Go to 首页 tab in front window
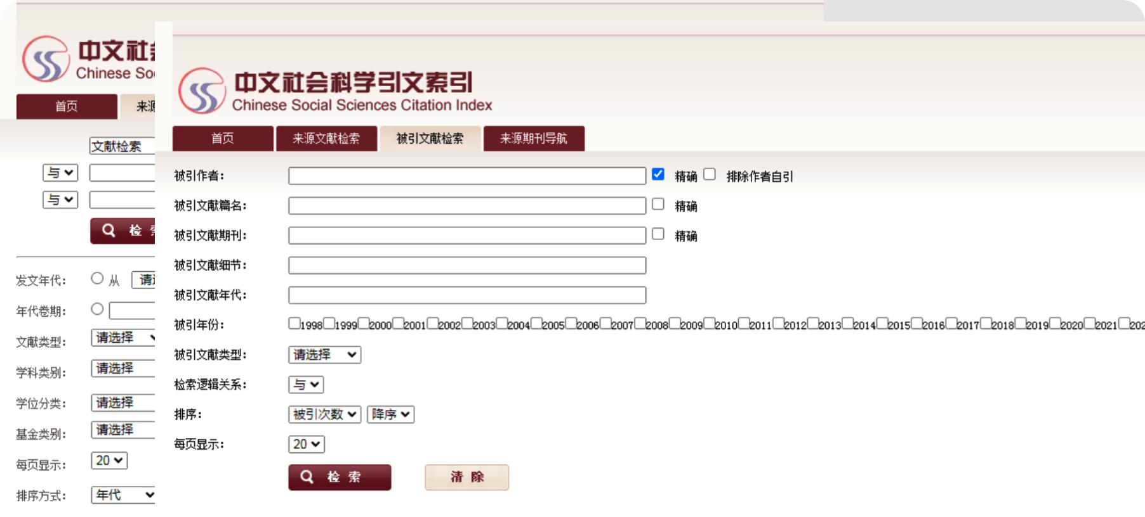 (223, 138)
